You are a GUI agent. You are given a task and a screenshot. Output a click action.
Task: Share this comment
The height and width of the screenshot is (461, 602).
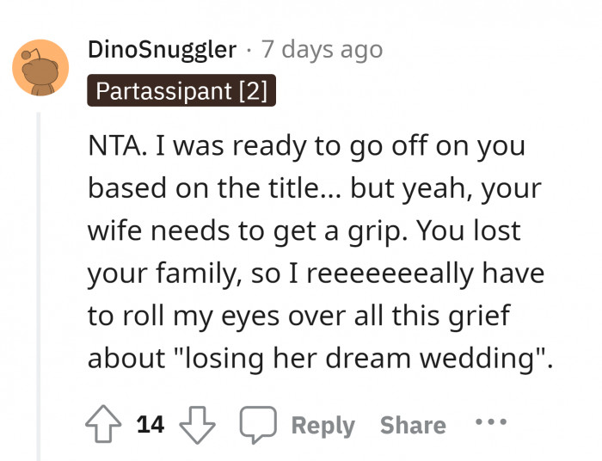click(413, 425)
